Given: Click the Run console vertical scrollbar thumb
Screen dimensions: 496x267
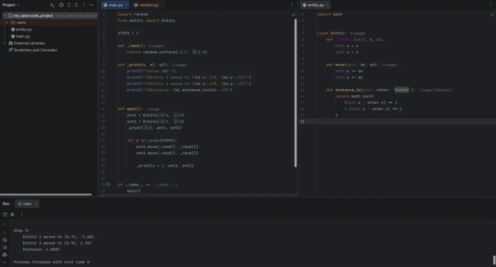Looking at the screenshot, I should [x=494, y=260].
